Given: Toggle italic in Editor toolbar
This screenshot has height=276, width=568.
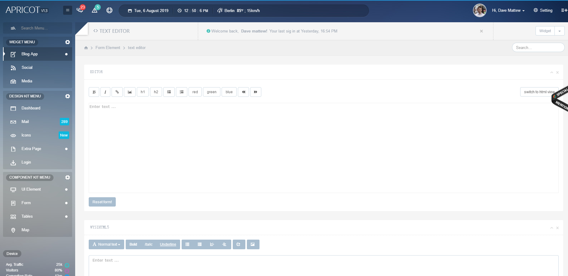Looking at the screenshot, I should click(x=105, y=92).
